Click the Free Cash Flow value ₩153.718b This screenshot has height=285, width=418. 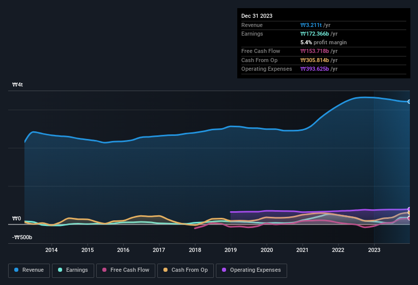315,51
